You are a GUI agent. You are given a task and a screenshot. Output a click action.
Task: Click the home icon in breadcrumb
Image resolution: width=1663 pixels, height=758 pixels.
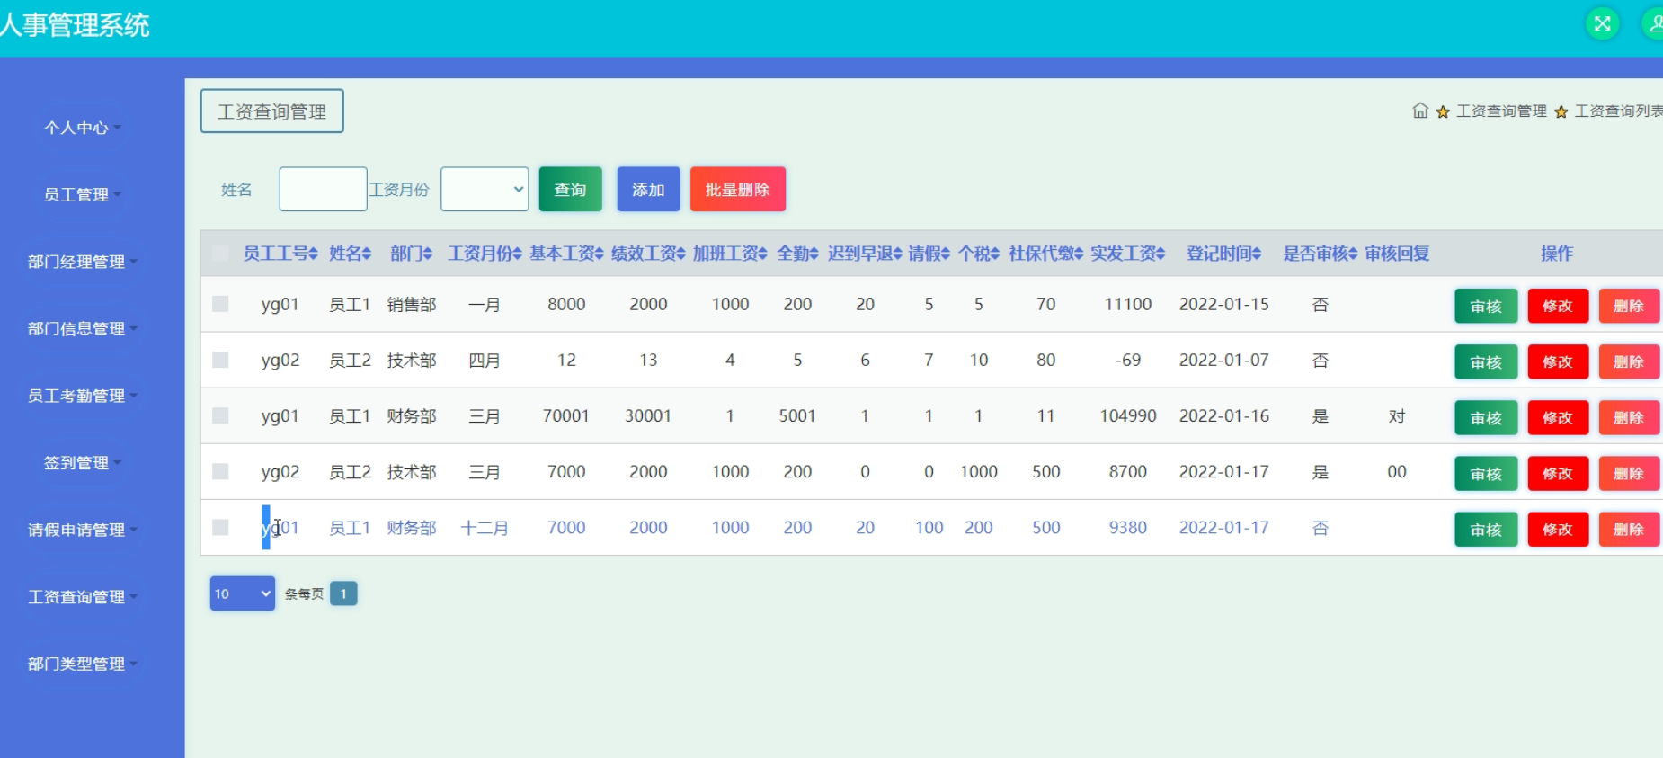(x=1420, y=111)
